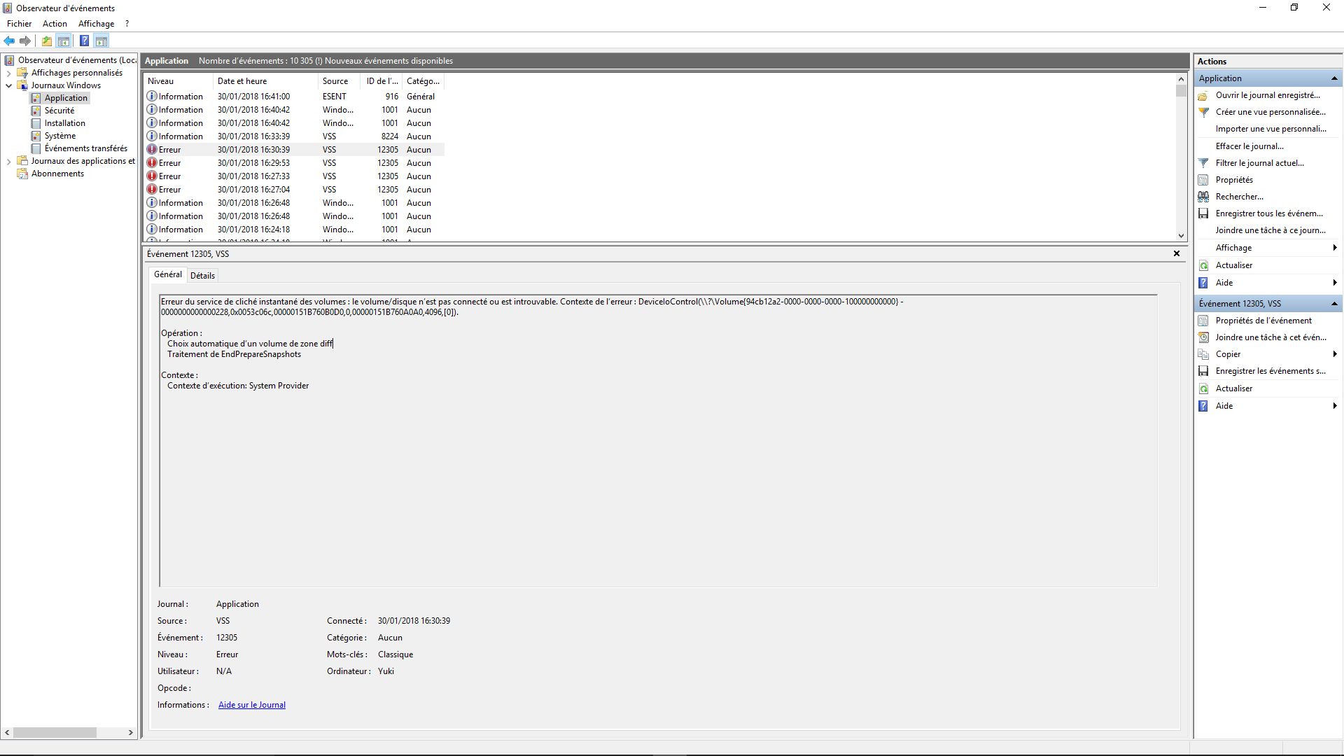Select the Erreur event at 16:27:04
Screen dimensions: 1344x756
pyautogui.click(x=294, y=190)
